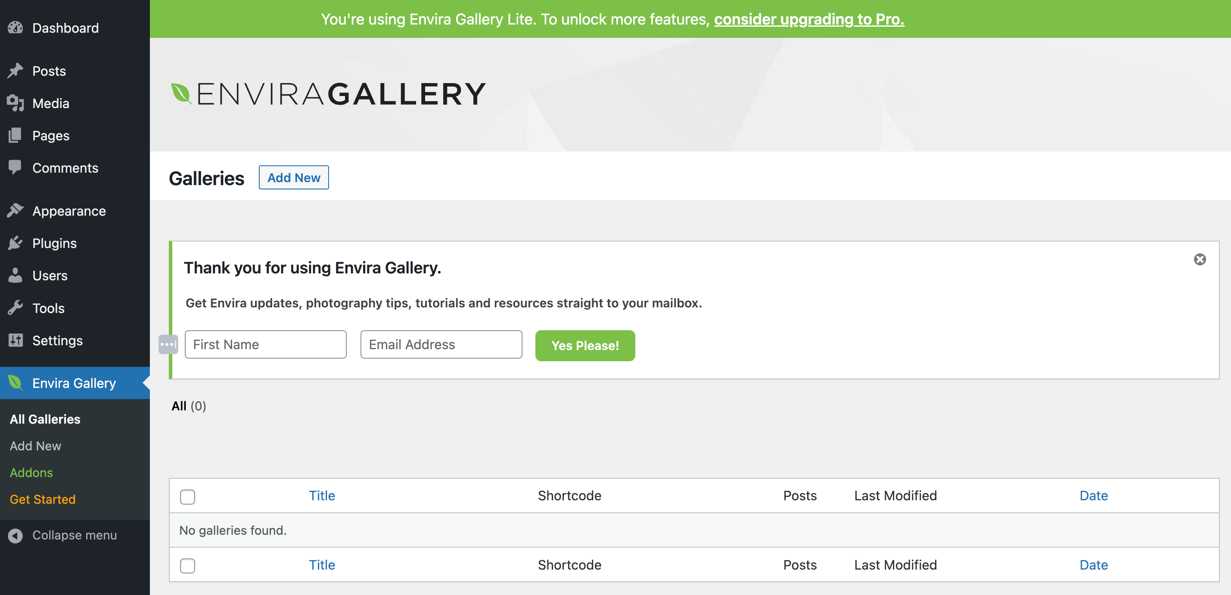Sort galleries by Date column
Image resolution: width=1231 pixels, height=595 pixels.
click(1093, 495)
